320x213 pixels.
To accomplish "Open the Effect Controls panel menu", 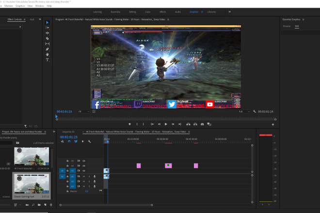I will coord(25,19).
